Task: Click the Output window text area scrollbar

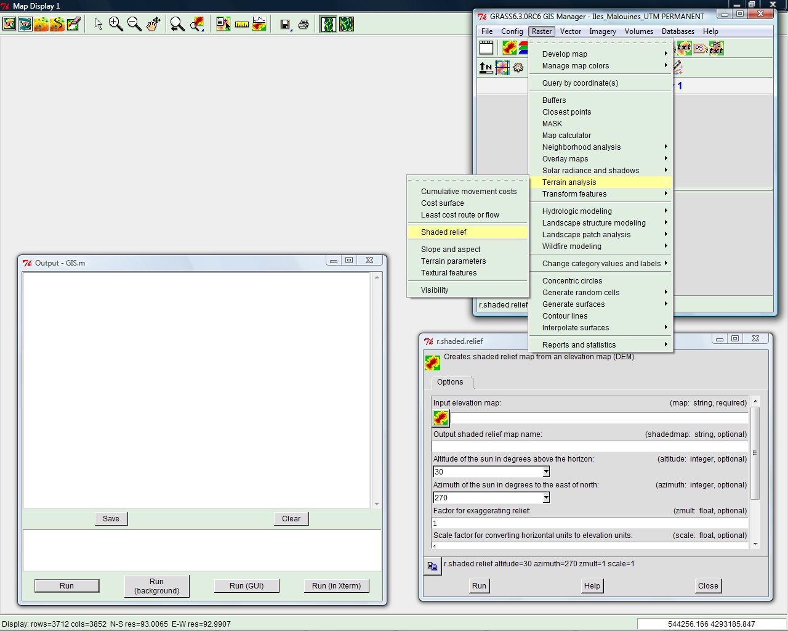Action: click(377, 391)
